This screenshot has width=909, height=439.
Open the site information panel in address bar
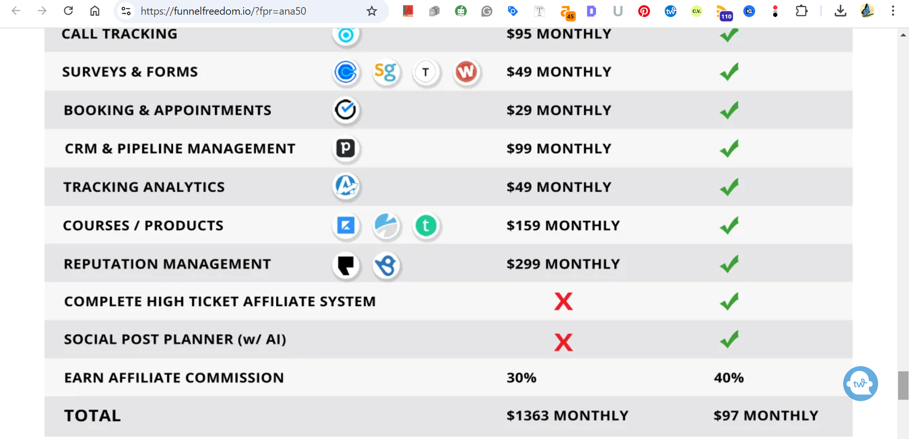[126, 11]
